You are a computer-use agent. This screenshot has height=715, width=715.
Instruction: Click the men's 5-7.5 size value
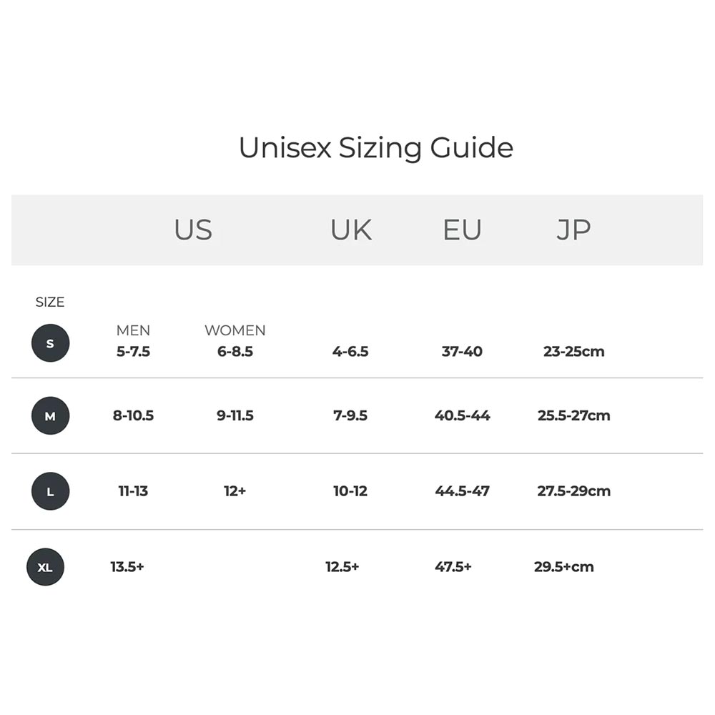(x=133, y=352)
